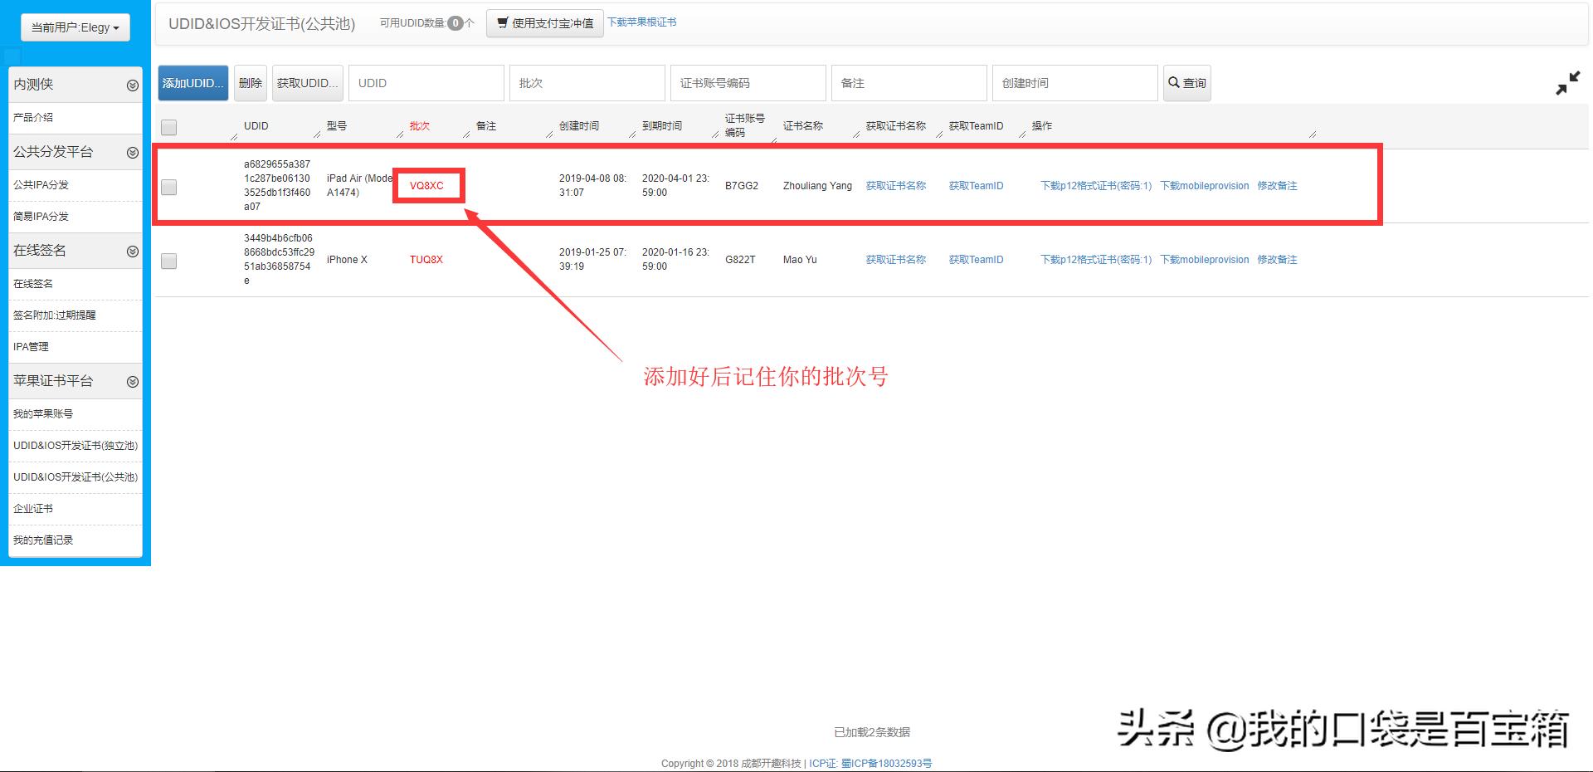This screenshot has height=772, width=1593.
Task: Open the 当前用户:Elegy user dropdown
Action: pyautogui.click(x=74, y=27)
